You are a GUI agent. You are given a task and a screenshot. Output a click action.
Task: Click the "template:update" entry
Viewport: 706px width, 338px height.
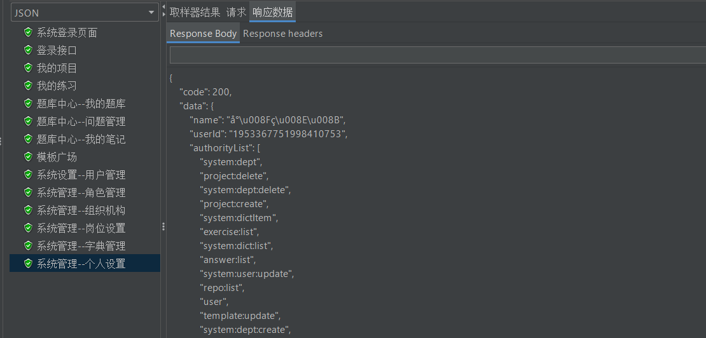coord(240,316)
